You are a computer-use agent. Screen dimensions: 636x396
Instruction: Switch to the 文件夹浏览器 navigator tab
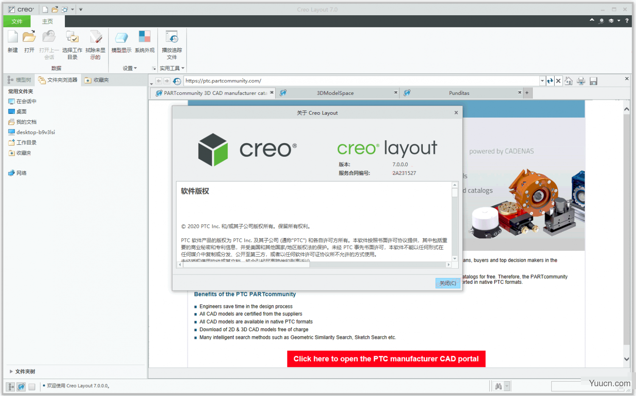58,80
